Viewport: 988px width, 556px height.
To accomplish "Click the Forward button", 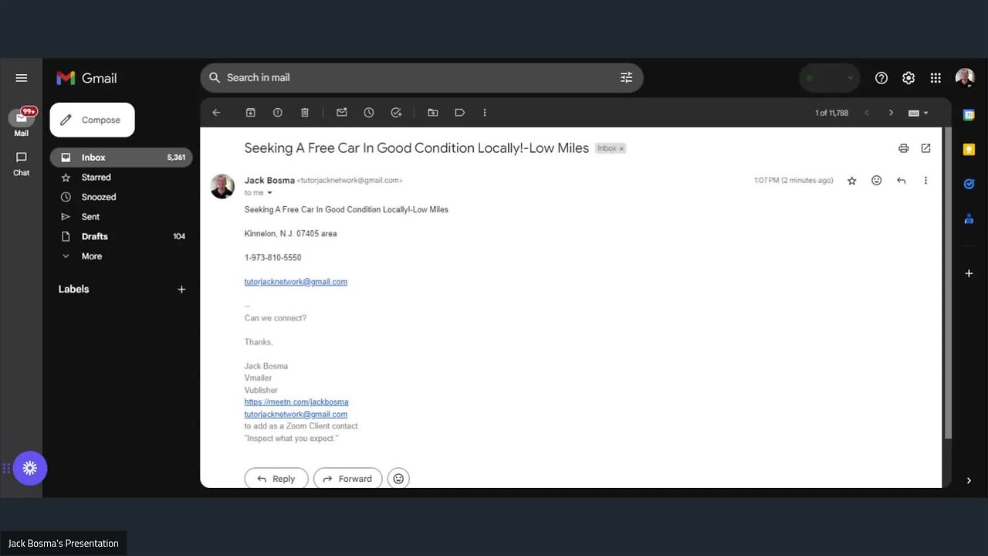I will pyautogui.click(x=347, y=479).
